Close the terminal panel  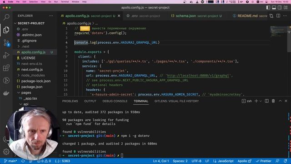[286, 101]
